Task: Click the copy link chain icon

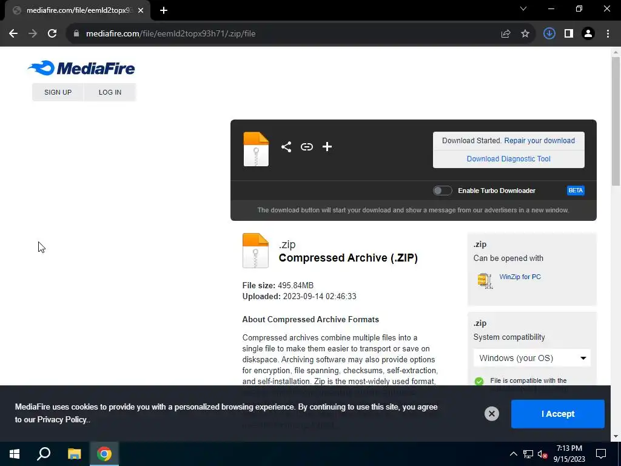Action: pyautogui.click(x=306, y=147)
